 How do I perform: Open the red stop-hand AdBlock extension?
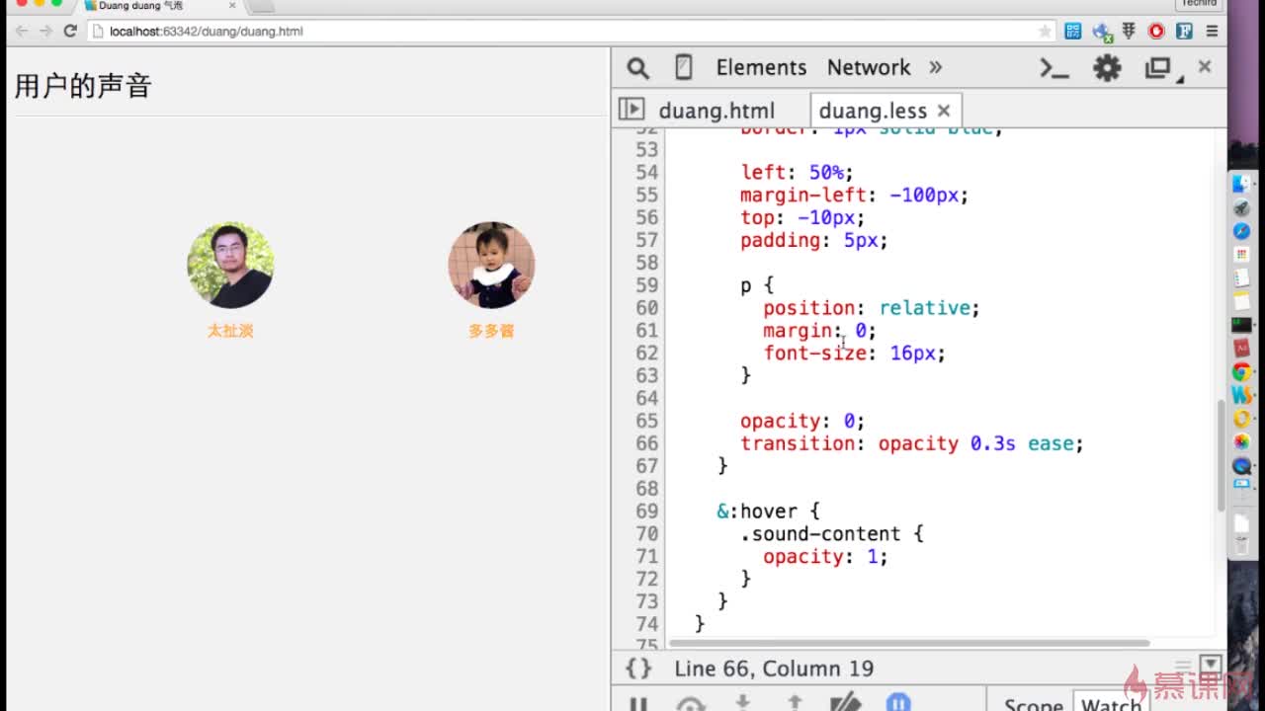1156,31
